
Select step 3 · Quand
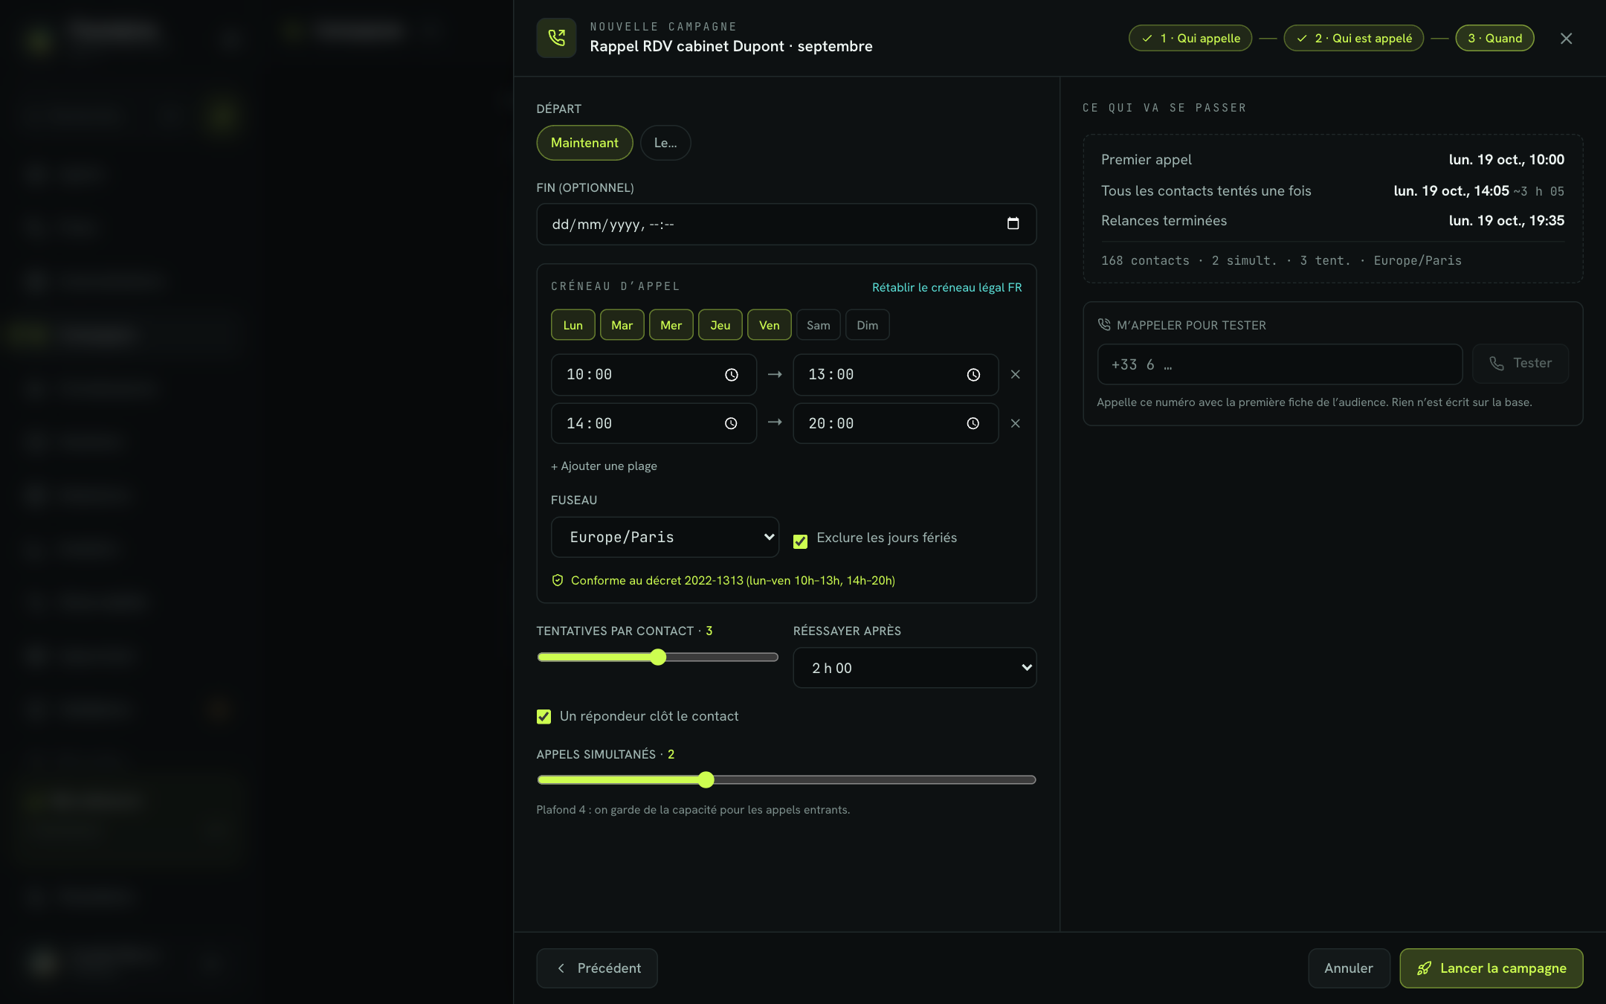tap(1494, 38)
